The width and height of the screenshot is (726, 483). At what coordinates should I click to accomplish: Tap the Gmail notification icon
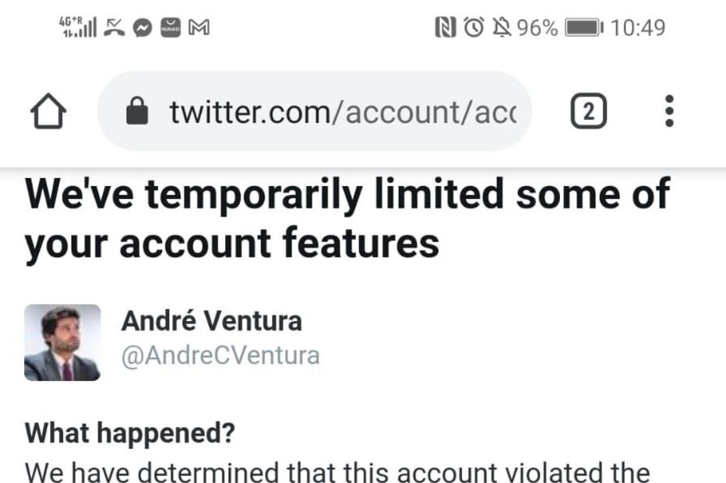(x=199, y=29)
